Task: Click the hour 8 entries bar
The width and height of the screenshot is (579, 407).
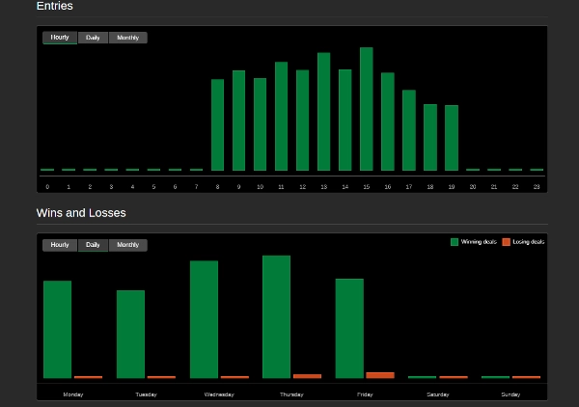Action: pos(217,124)
